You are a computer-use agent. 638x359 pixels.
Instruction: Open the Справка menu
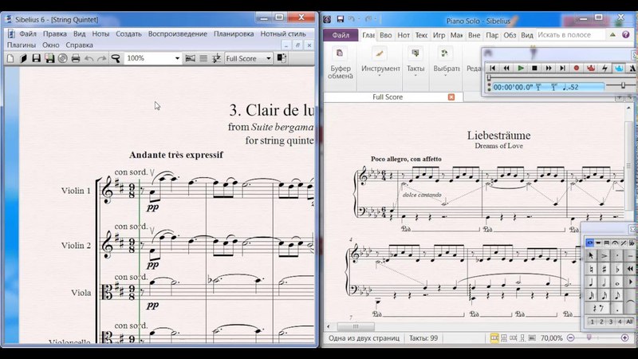coord(79,45)
